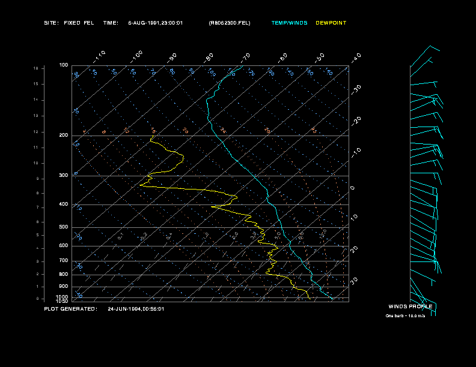Click the One barb = 10.0 m/s note

tap(405, 316)
